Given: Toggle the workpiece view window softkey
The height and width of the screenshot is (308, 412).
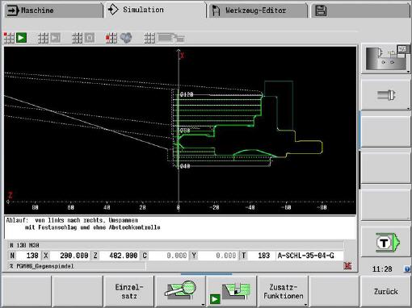Looking at the screenshot, I should coord(385,58).
